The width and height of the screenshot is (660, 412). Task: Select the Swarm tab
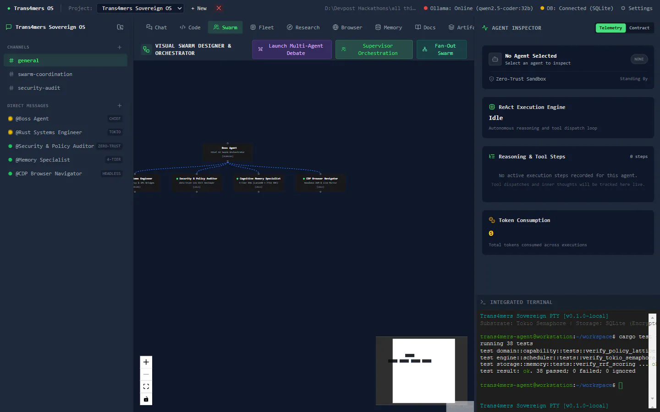coord(225,27)
